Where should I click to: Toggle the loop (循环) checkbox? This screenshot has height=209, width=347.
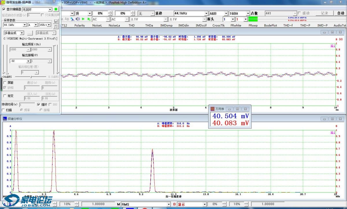click(x=39, y=104)
